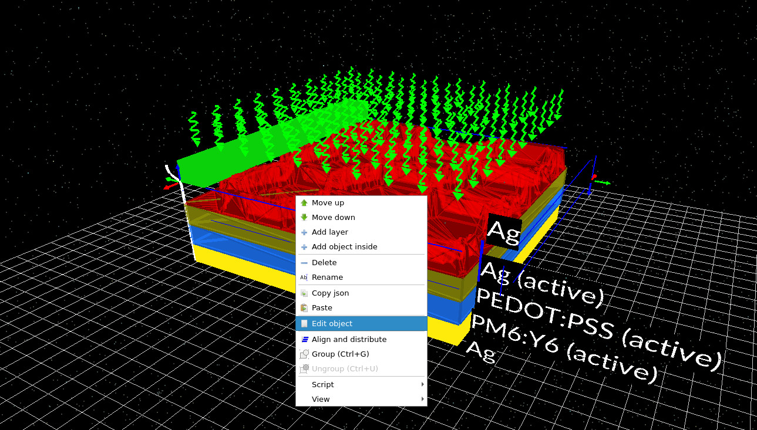Click the Group polygon icon
The height and width of the screenshot is (430, 757).
click(x=305, y=354)
